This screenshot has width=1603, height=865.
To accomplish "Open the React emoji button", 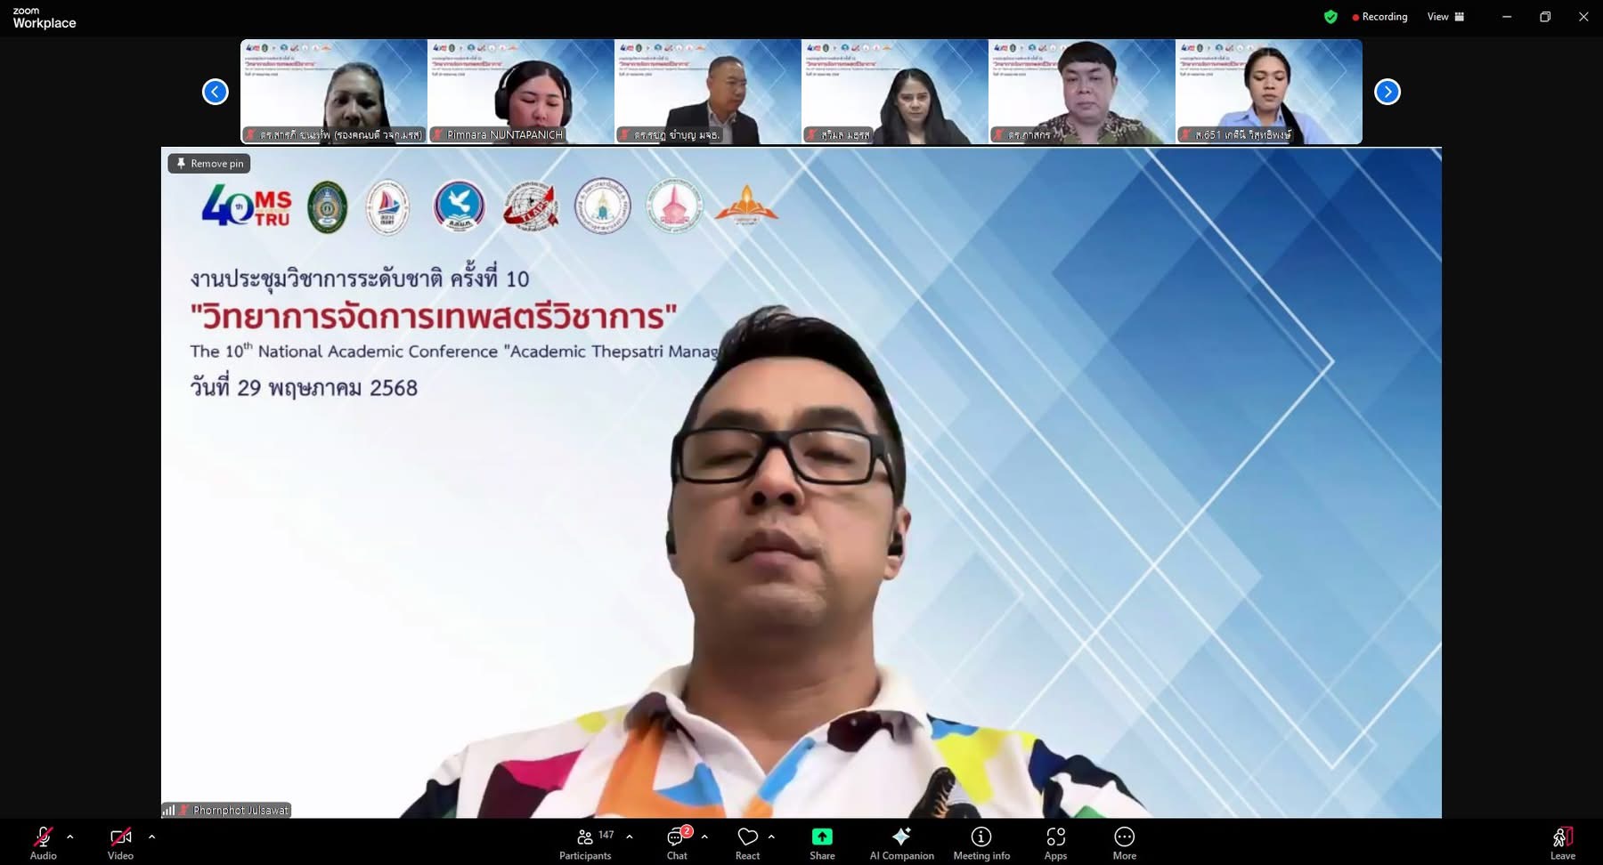I will pos(747,843).
